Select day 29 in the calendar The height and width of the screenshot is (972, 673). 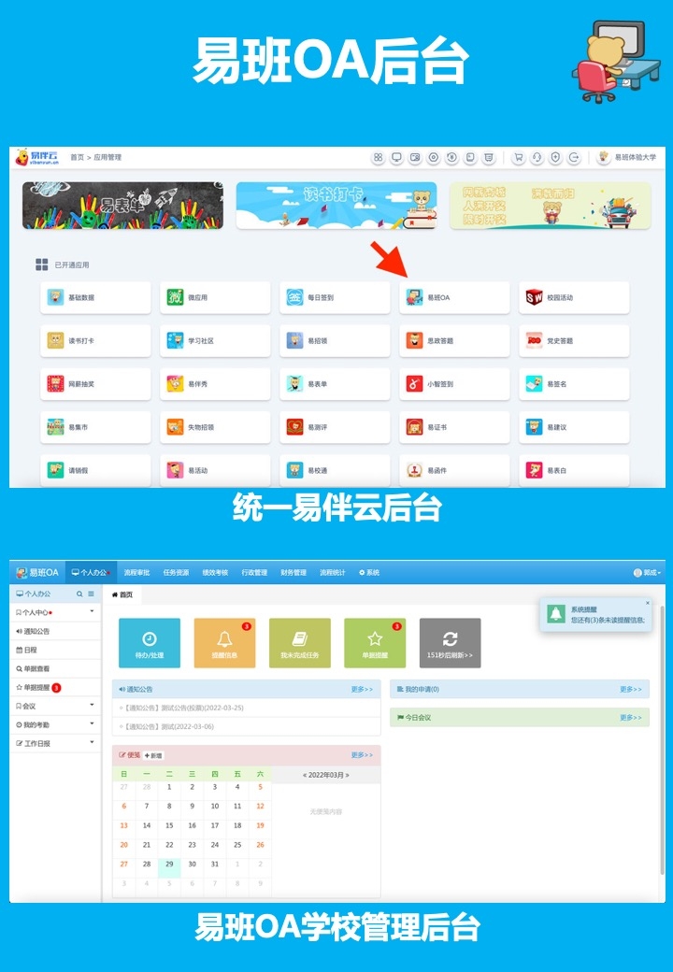point(169,864)
